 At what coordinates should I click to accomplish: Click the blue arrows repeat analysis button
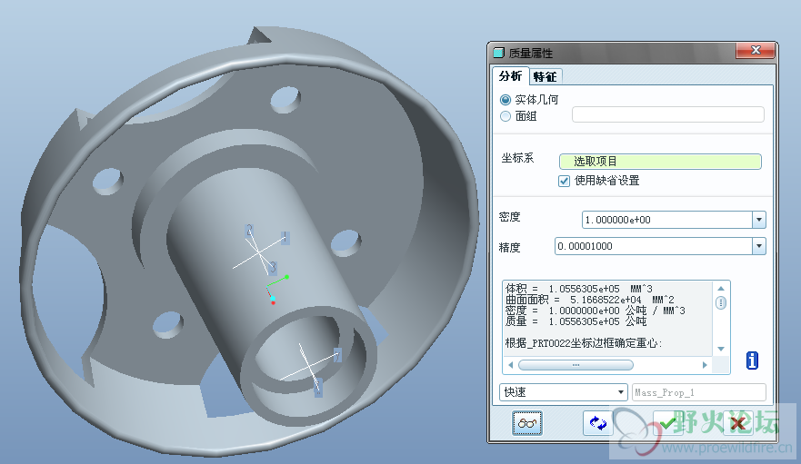tap(597, 423)
